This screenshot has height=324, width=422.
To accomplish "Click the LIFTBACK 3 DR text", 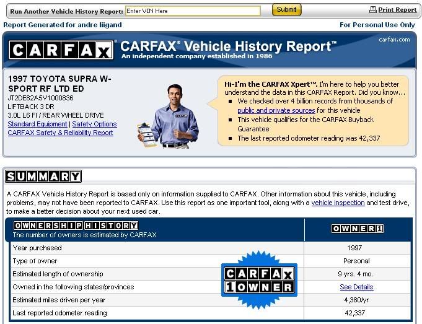I will [x=31, y=107].
